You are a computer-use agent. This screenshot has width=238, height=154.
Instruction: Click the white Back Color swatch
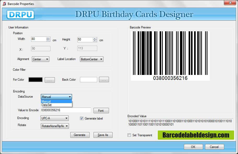(89, 80)
